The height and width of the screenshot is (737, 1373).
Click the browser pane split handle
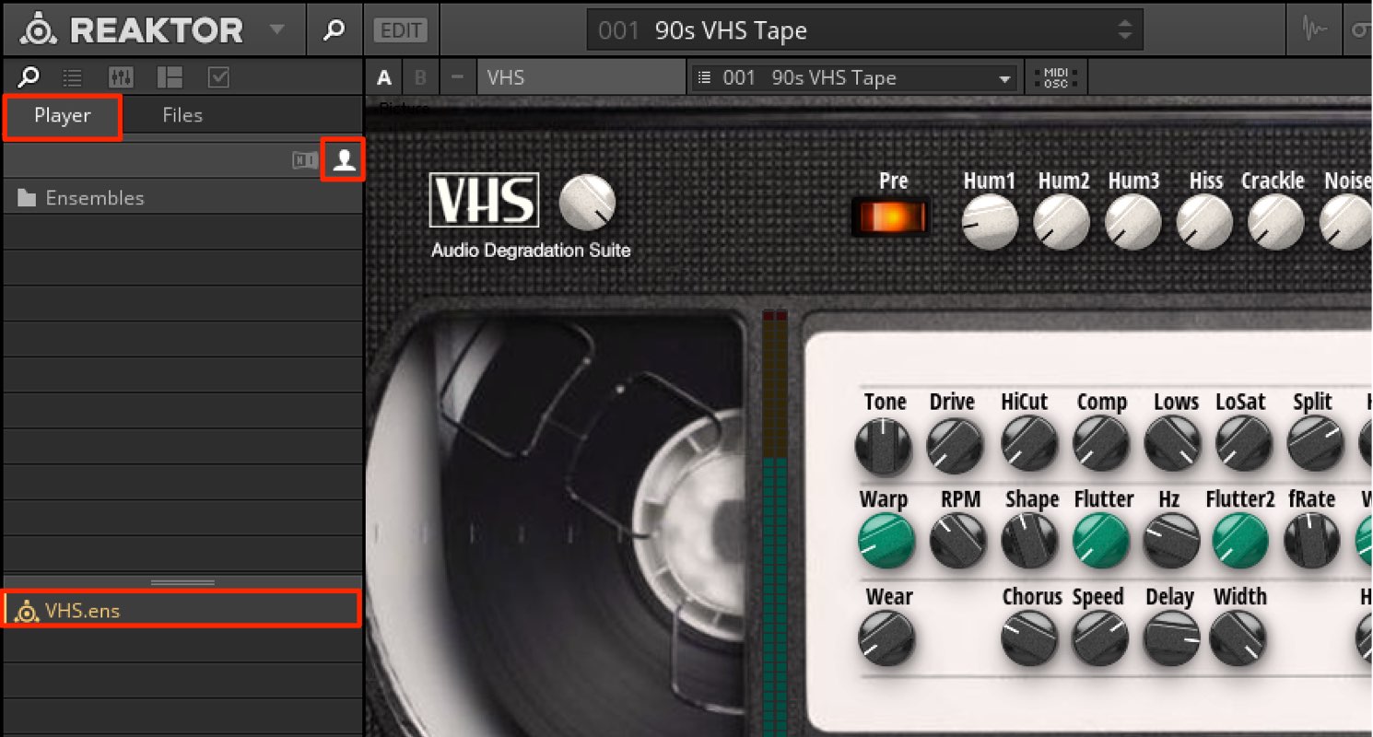[x=182, y=582]
